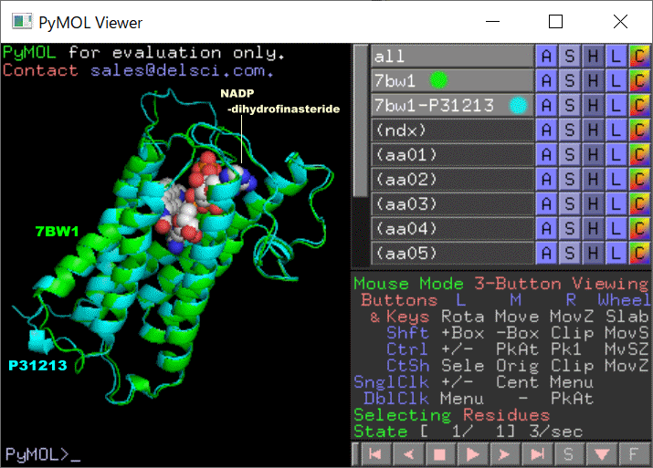
Task: Click Show button for (aa01) selection
Action: (x=570, y=154)
